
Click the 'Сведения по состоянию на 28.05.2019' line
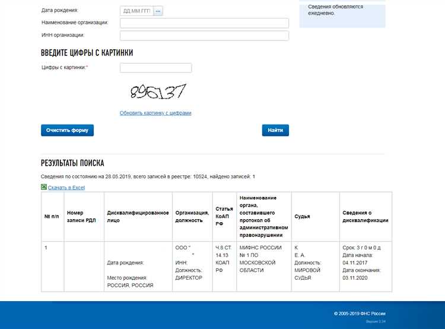(148, 176)
